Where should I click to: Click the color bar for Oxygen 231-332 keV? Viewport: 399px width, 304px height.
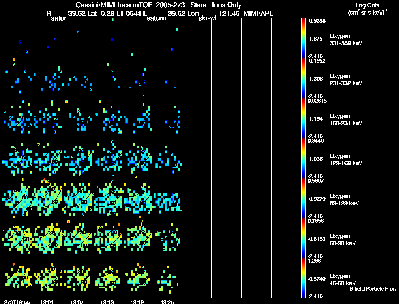(304, 78)
